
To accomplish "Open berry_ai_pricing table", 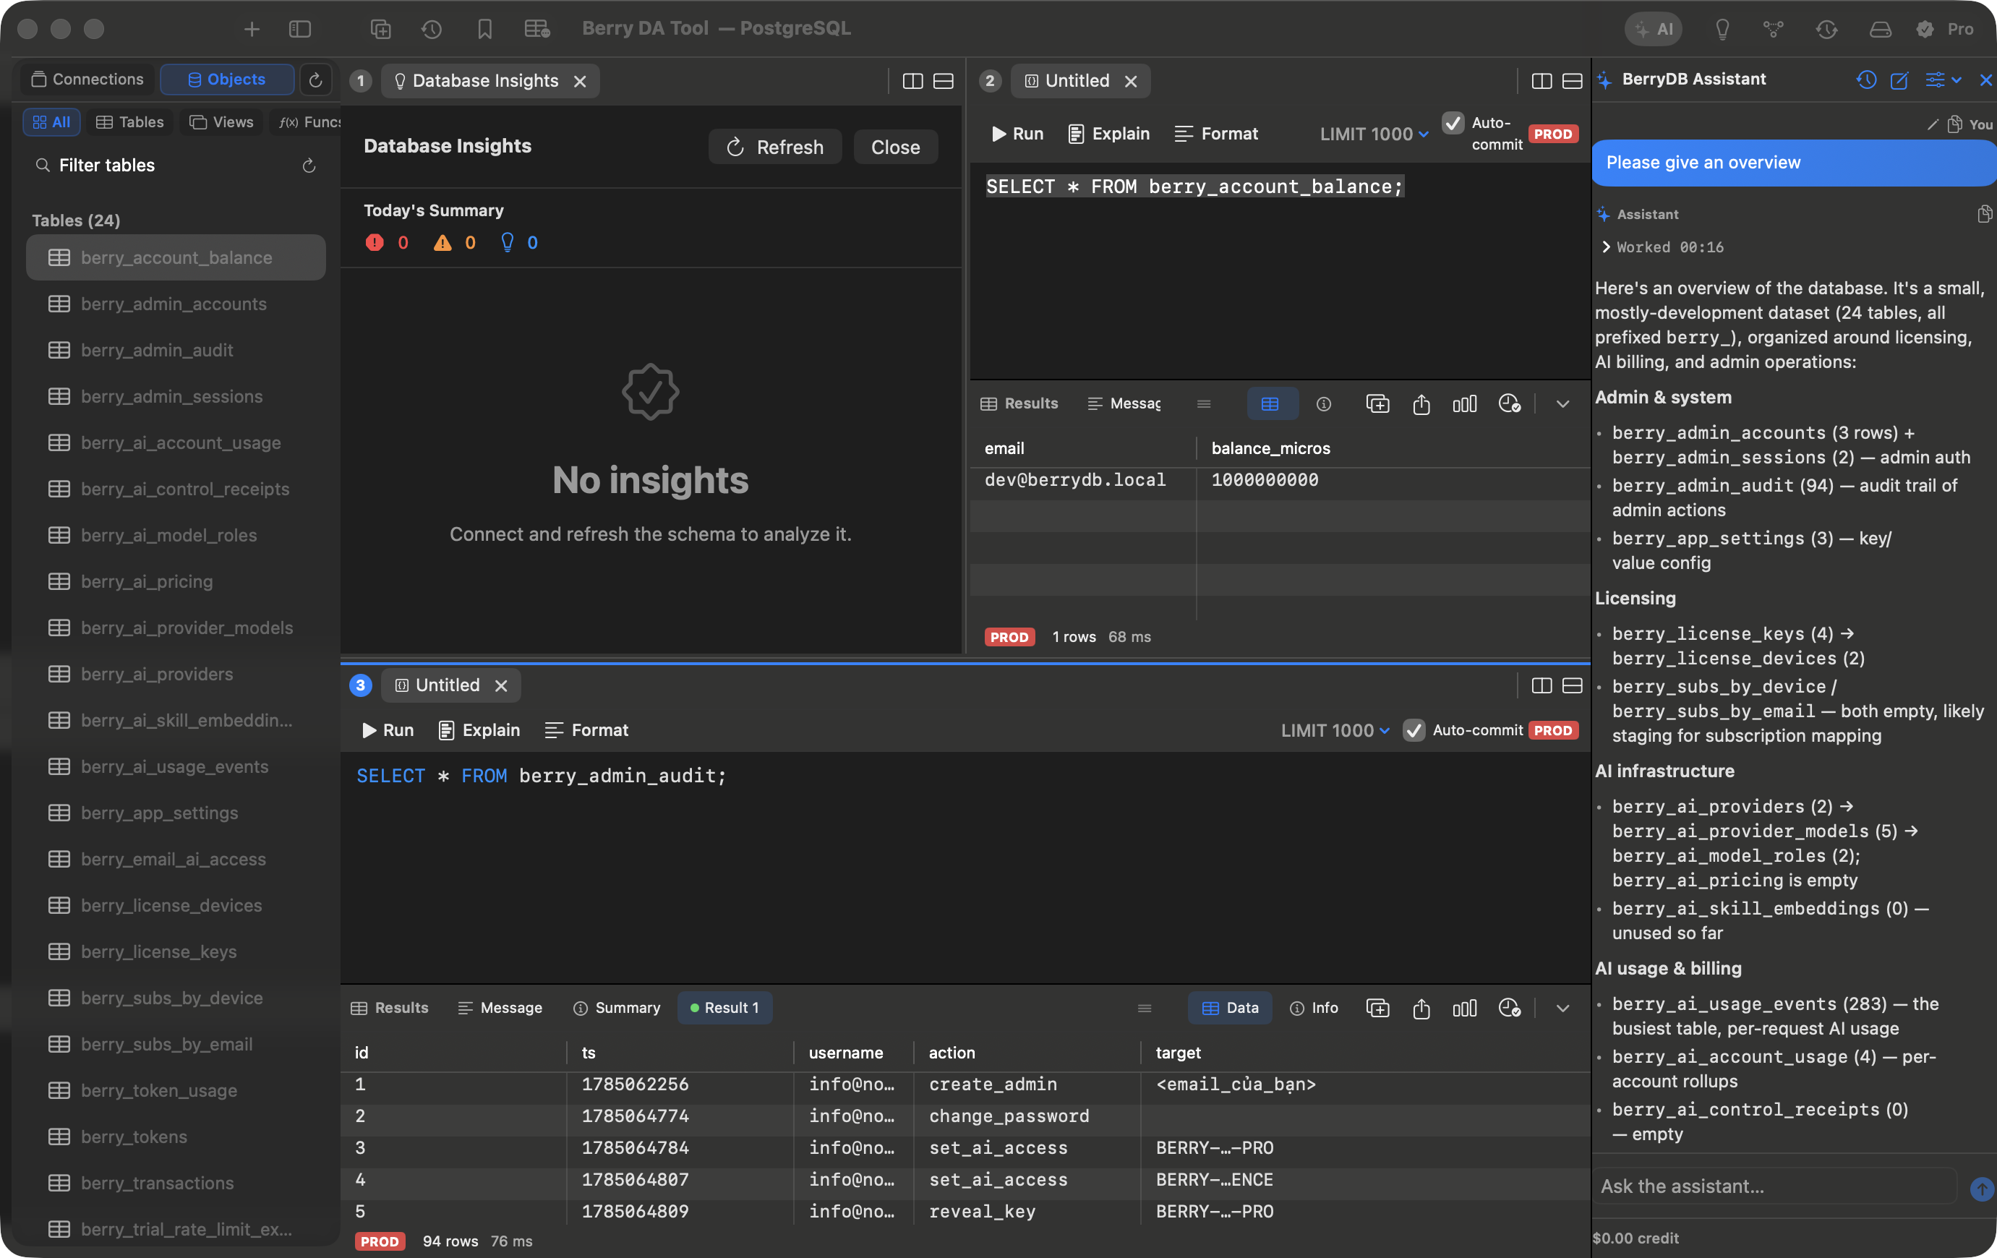I will (x=175, y=581).
